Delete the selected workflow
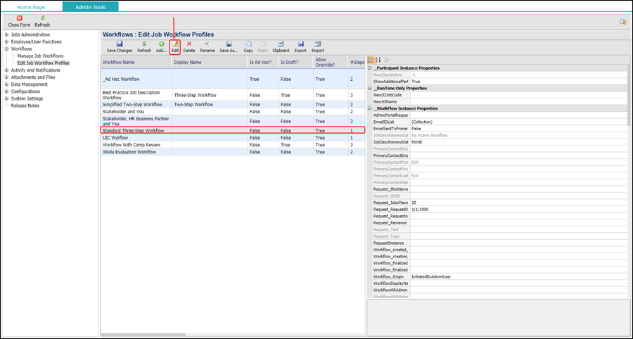The height and width of the screenshot is (339, 633). click(x=189, y=47)
